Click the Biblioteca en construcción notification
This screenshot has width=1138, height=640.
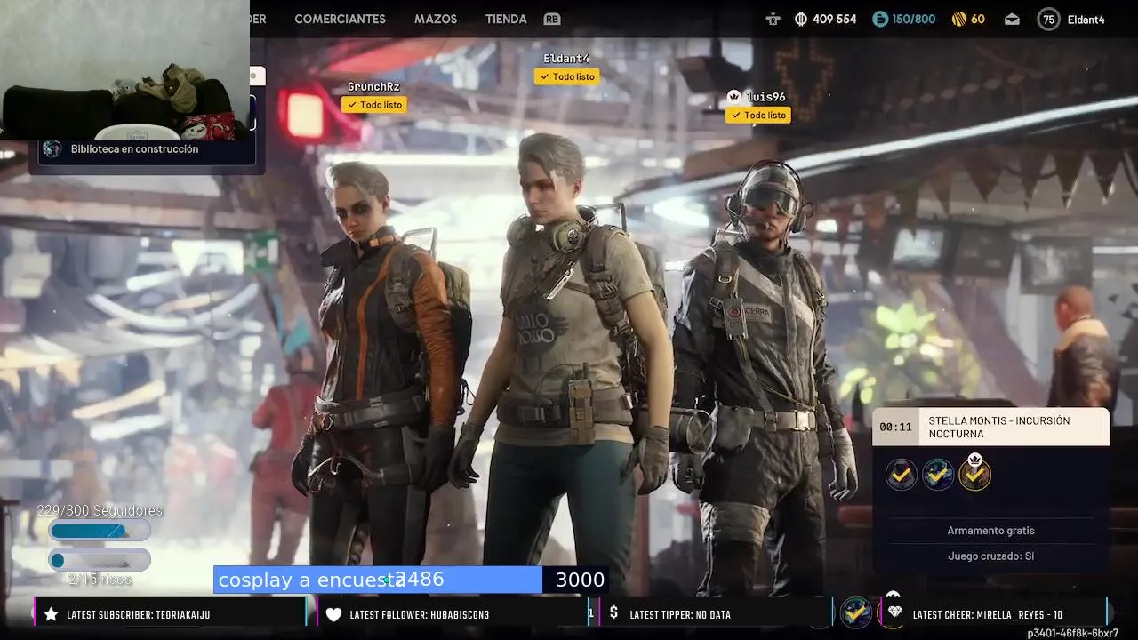click(147, 149)
